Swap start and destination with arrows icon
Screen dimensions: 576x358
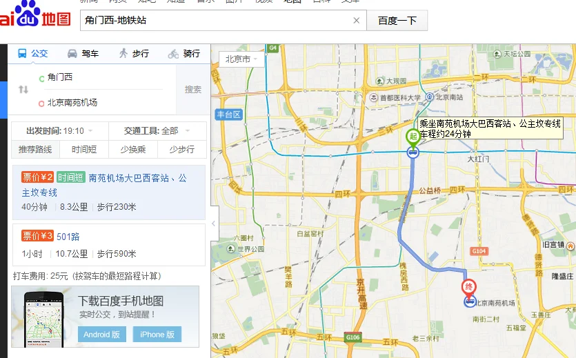23,89
